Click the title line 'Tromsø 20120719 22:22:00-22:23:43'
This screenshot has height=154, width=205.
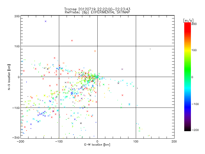(97, 9)
